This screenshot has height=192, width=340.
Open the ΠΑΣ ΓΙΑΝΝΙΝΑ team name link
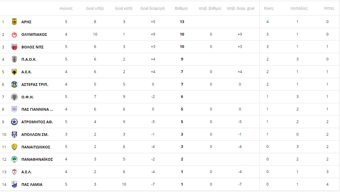[x=37, y=109]
